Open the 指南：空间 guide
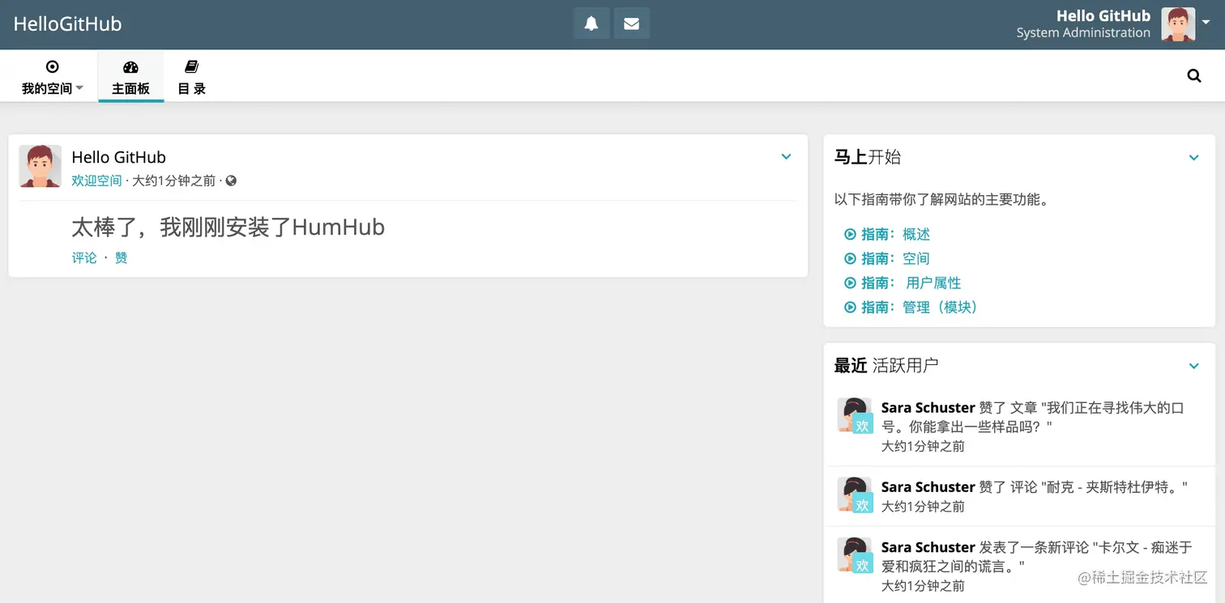1225x603 pixels. (x=895, y=258)
